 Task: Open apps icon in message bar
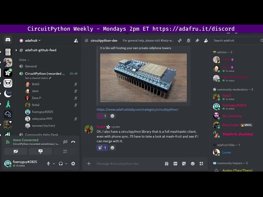coord(201,163)
